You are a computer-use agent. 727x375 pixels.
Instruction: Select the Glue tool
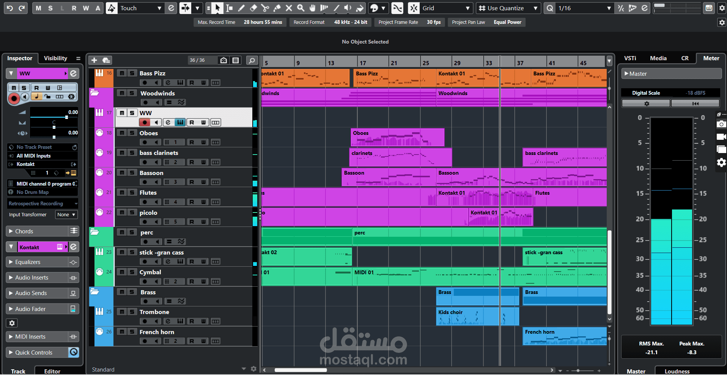[277, 8]
